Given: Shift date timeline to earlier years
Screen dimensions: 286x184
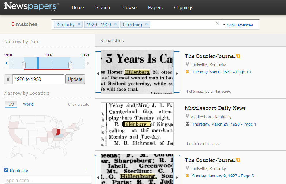Looking at the screenshot, I should [x=7, y=63].
